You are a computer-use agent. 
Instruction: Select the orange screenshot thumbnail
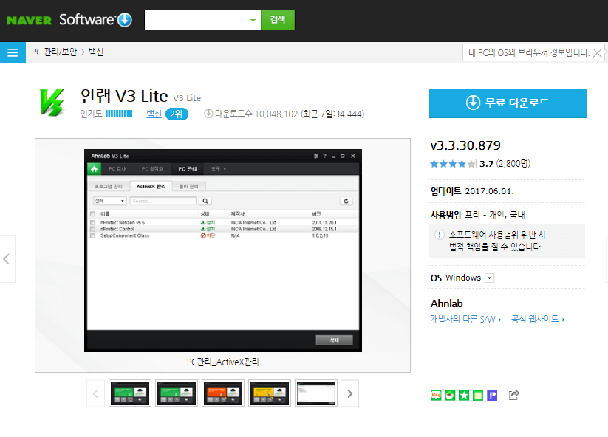223,393
